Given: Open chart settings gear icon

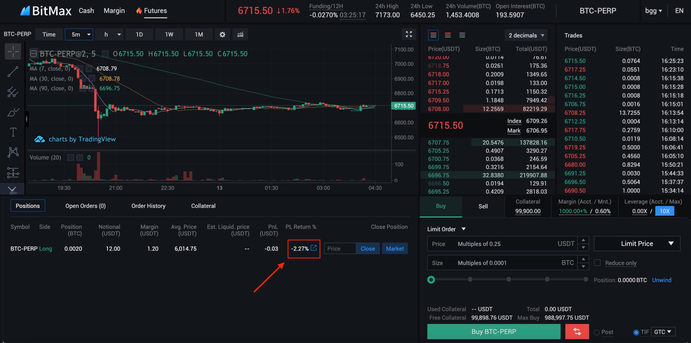Looking at the screenshot, I should (222, 35).
